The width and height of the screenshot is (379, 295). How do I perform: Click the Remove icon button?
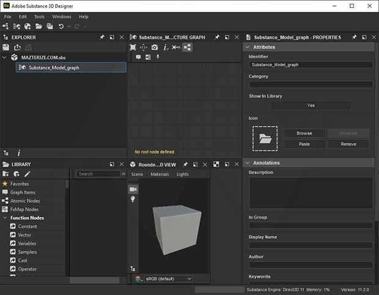348,144
